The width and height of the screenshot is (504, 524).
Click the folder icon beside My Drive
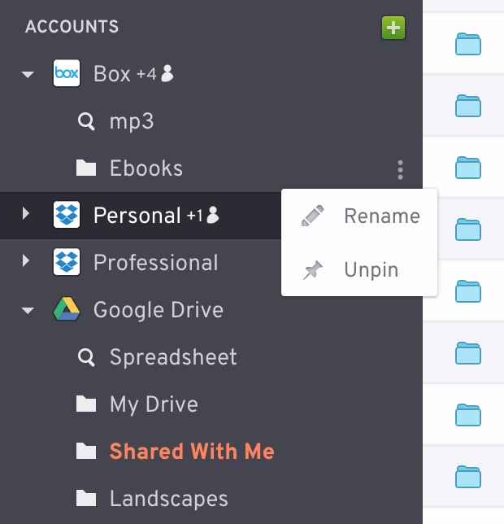coord(86,404)
